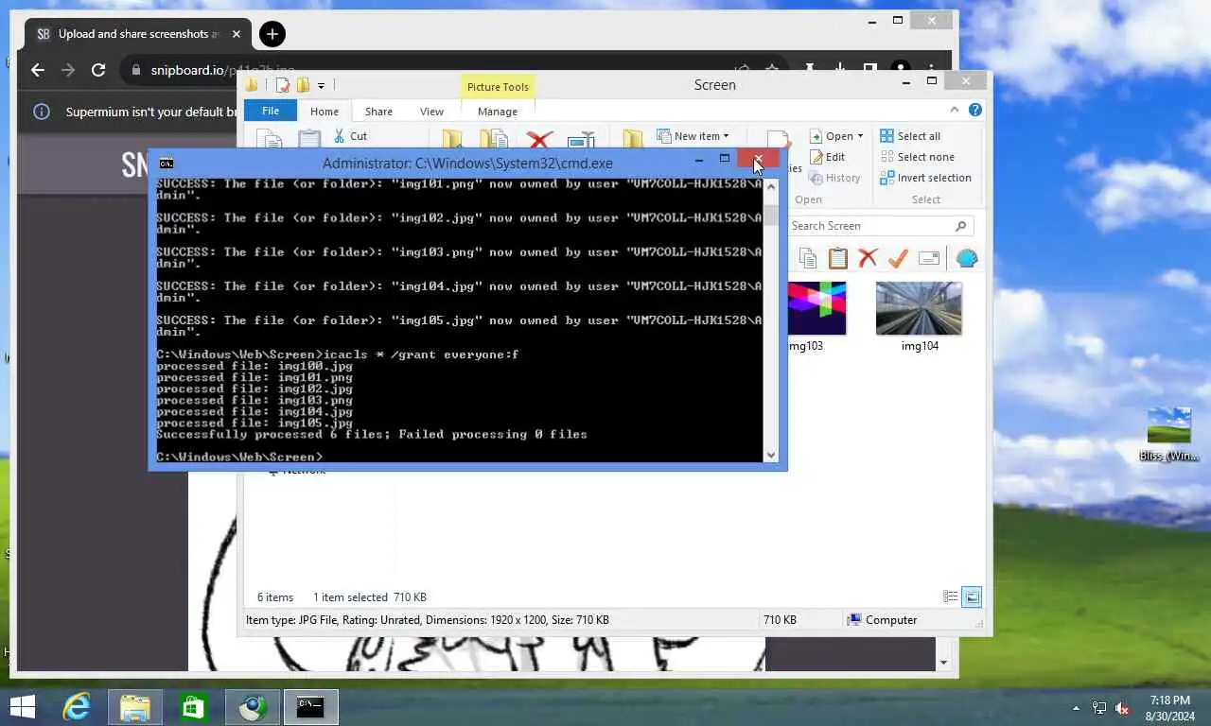The height and width of the screenshot is (726, 1211).
Task: Click the Command Prompt taskbar button
Action: click(x=311, y=706)
